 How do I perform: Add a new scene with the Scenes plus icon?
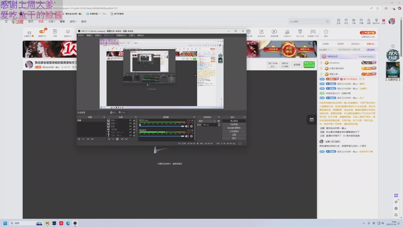(79, 139)
